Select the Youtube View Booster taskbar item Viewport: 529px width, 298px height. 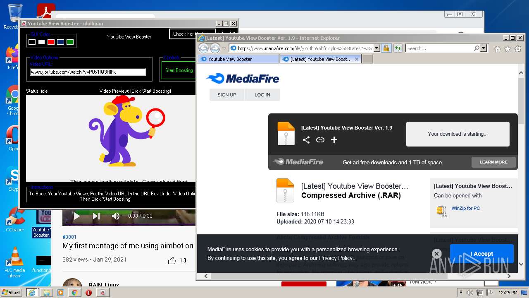click(102, 293)
